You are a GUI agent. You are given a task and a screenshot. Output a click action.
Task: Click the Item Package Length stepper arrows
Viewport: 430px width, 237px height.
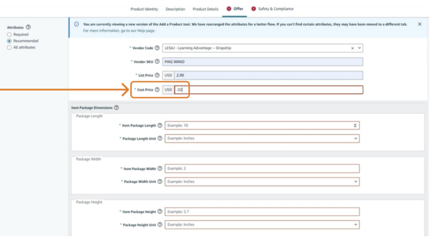355,125
